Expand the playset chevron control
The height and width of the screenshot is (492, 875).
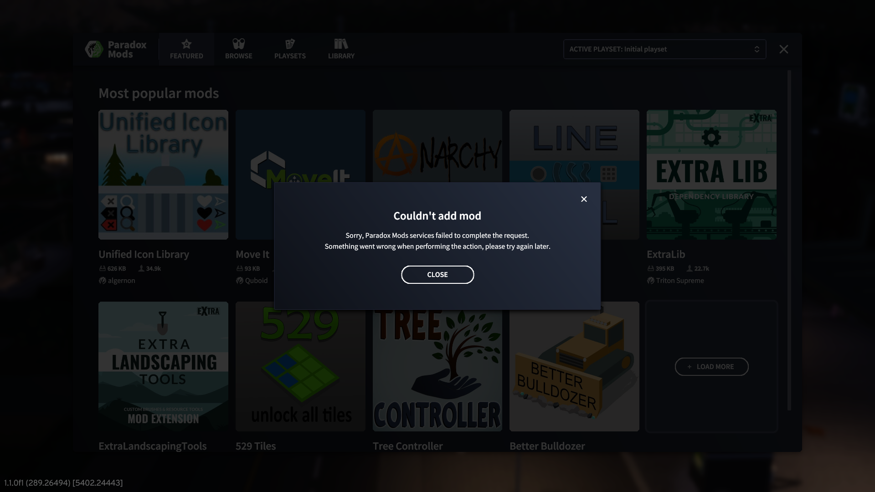click(x=757, y=49)
